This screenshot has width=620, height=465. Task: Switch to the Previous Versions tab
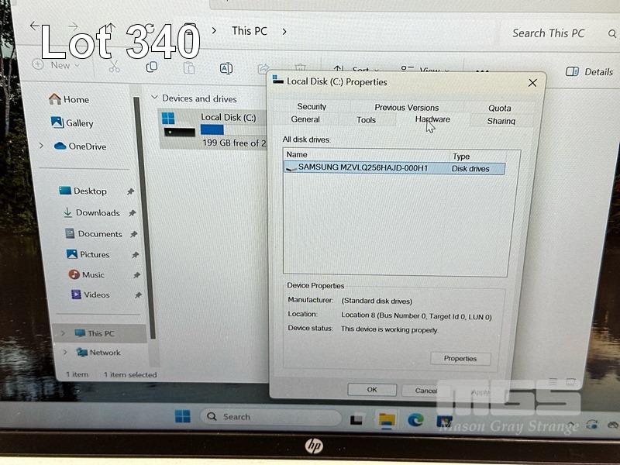point(407,108)
